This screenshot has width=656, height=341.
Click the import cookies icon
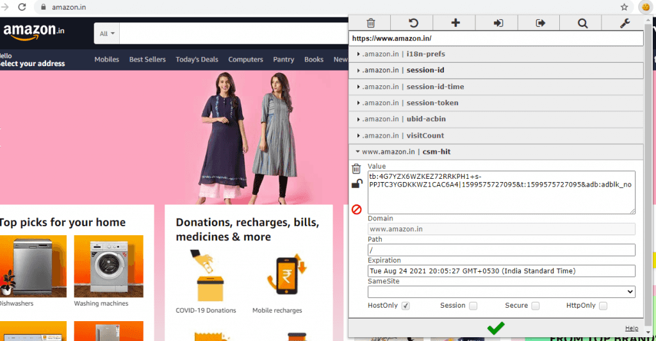pyautogui.click(x=497, y=23)
